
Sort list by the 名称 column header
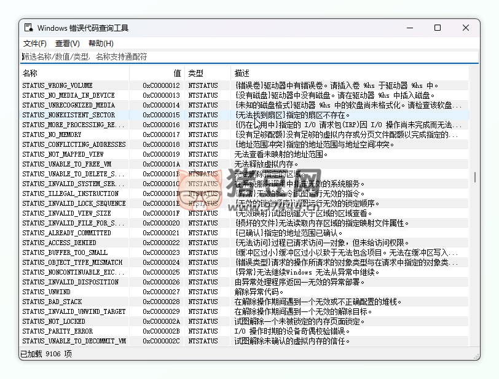click(74, 73)
